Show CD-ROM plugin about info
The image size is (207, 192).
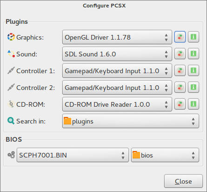[194, 104]
